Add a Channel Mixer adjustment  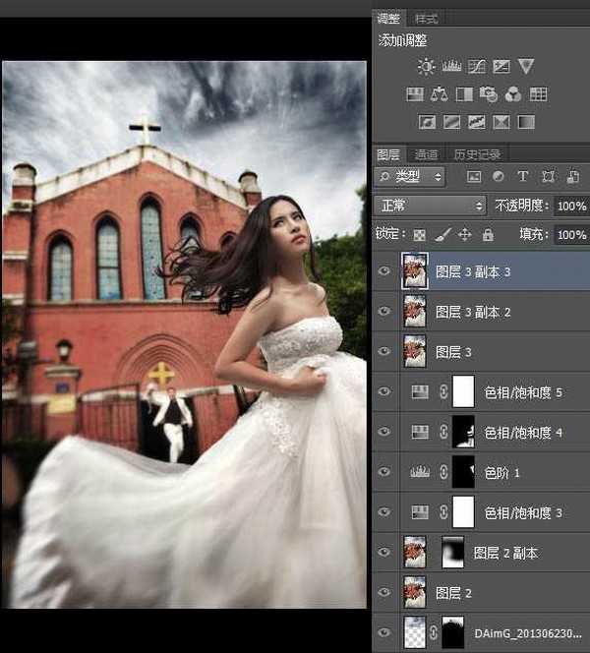pos(512,95)
